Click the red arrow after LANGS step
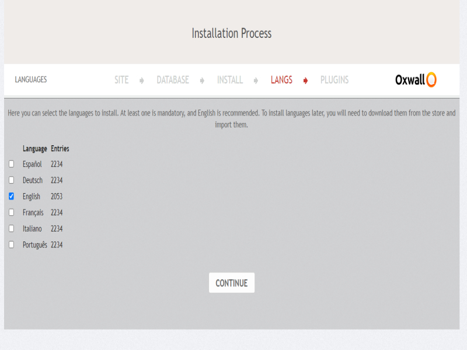Image resolution: width=467 pixels, height=350 pixels. pos(305,80)
